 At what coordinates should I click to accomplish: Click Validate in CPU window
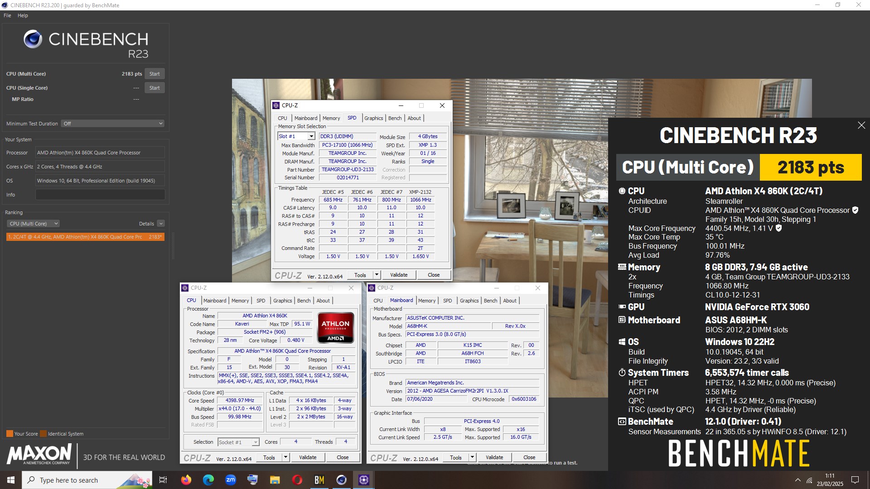coord(308,457)
